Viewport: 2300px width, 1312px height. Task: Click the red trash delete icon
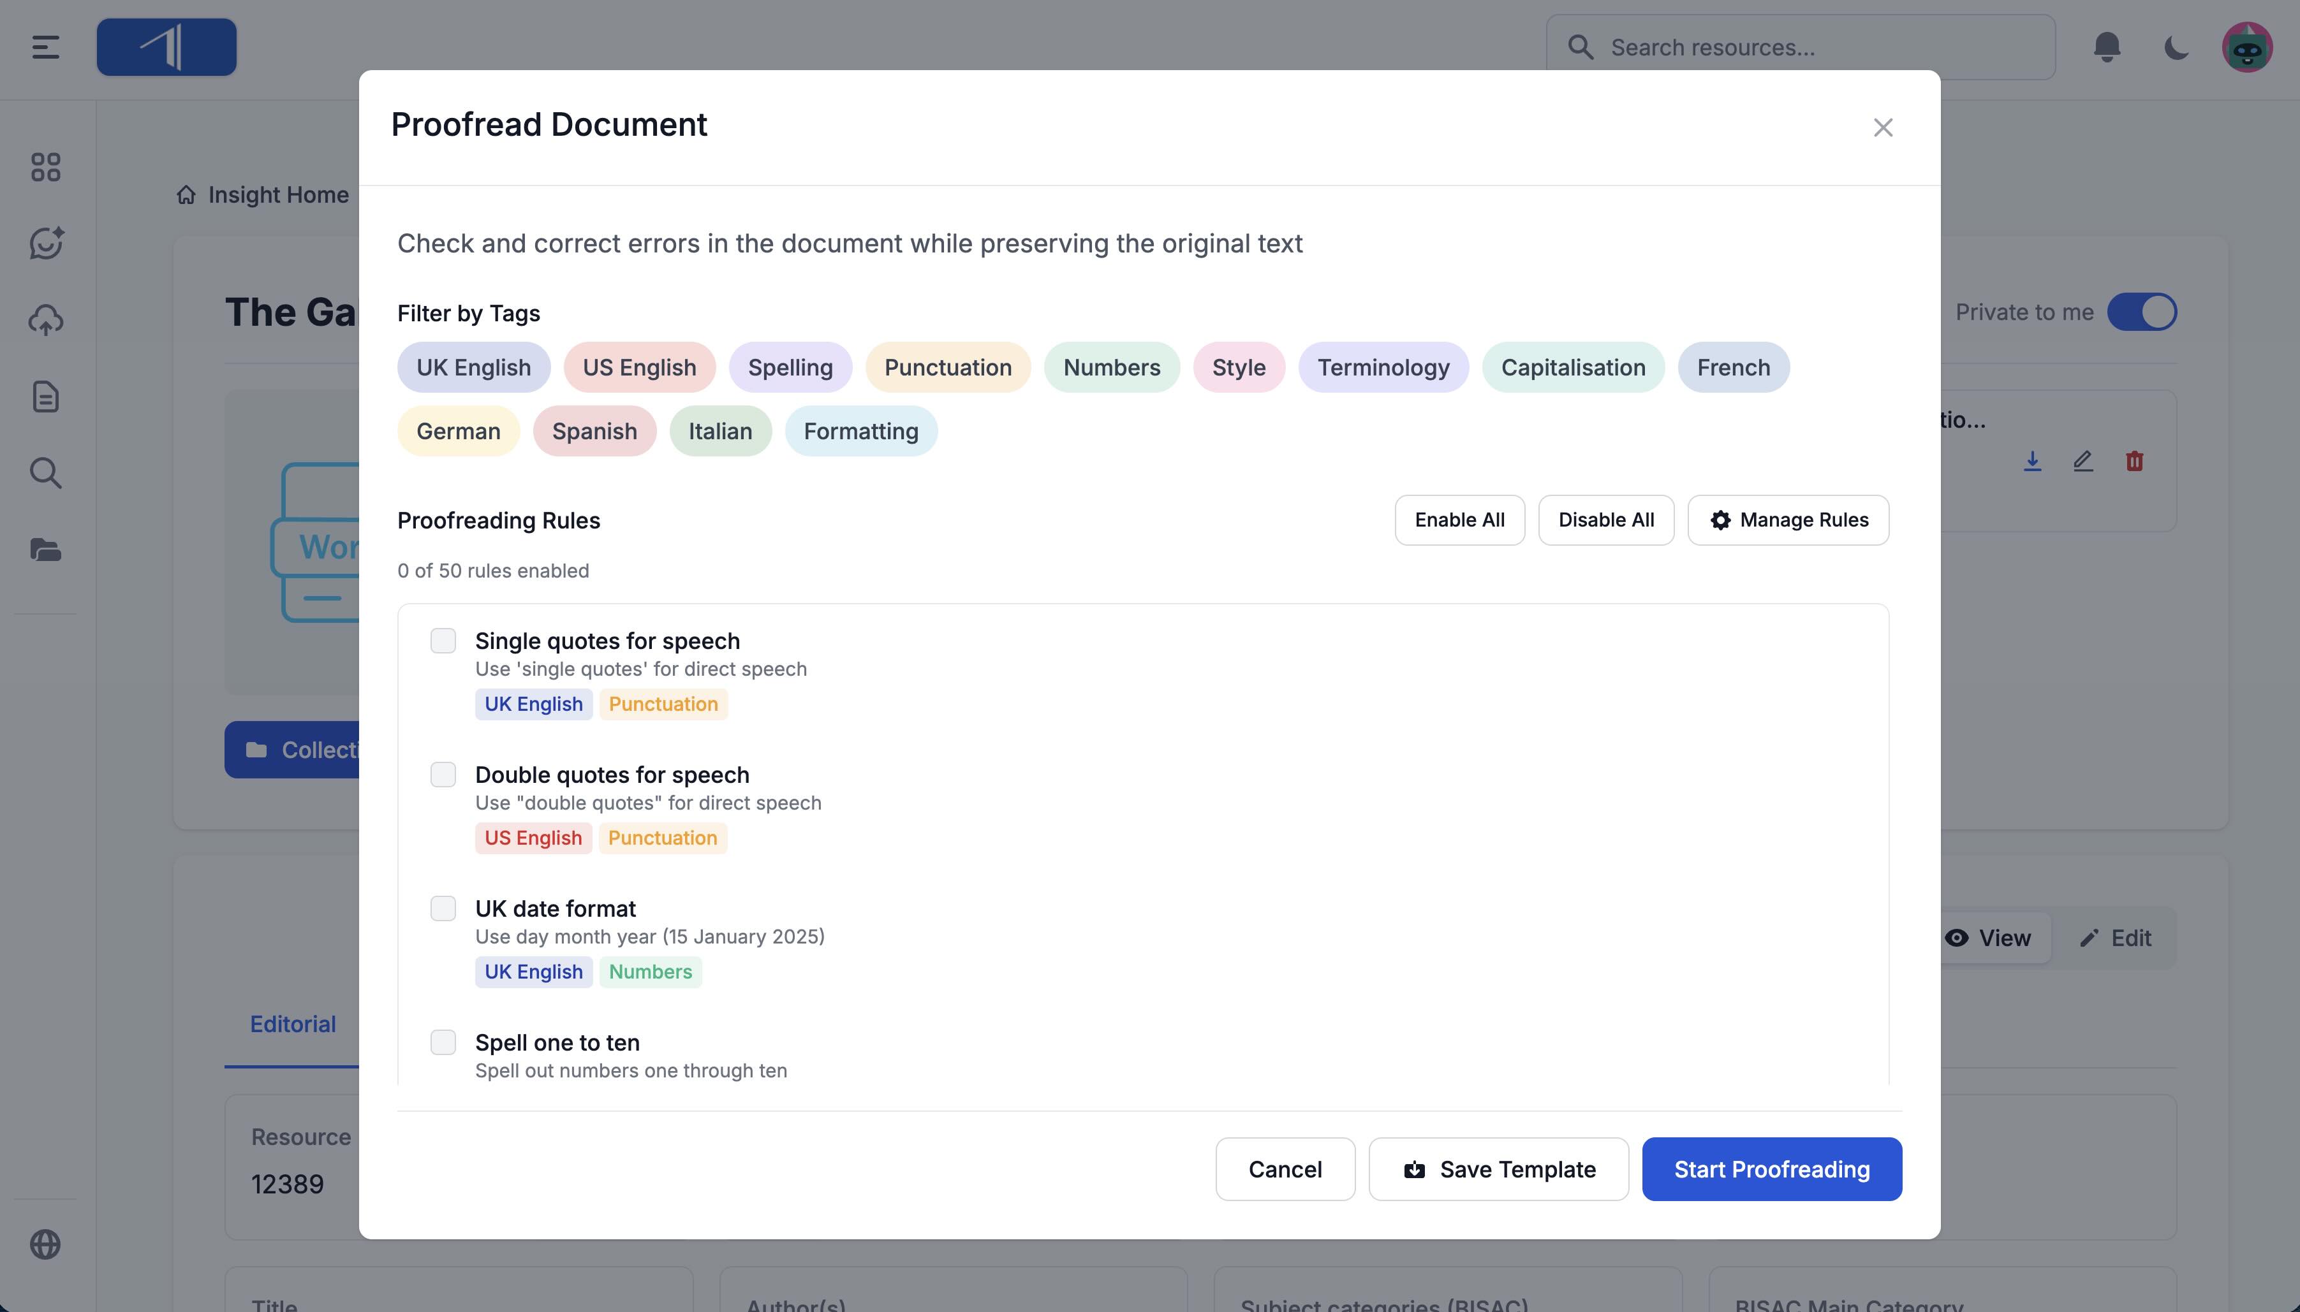(x=2134, y=462)
